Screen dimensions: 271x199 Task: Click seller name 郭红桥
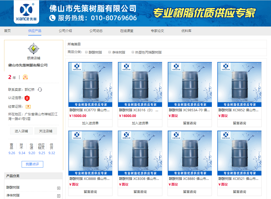coord(30,90)
